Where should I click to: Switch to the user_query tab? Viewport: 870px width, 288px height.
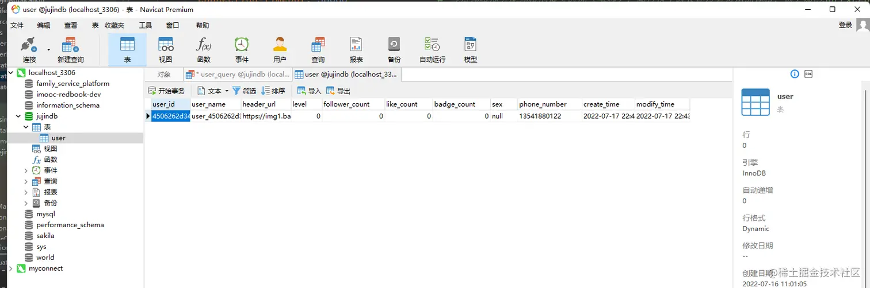(238, 75)
